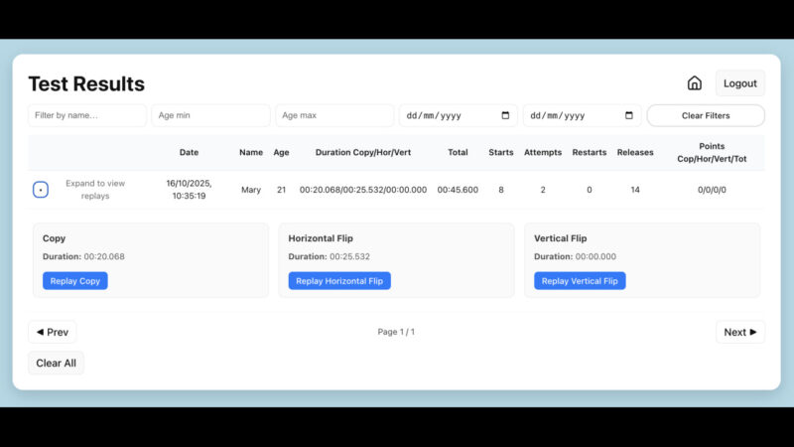Viewport: 794px width, 447px height.
Task: Open the second date filter calendar picker
Action: point(629,115)
